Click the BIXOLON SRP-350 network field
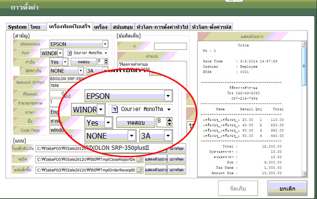 [67, 79]
